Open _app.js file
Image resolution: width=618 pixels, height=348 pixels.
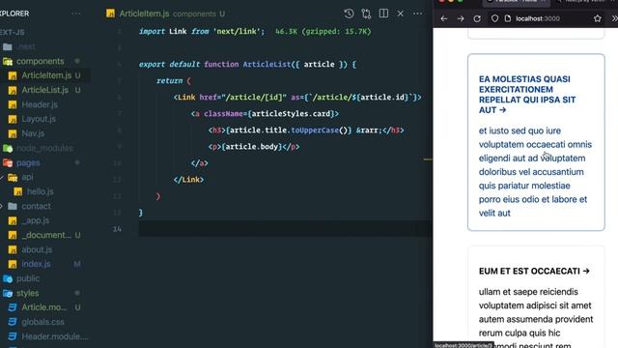click(x=35, y=220)
